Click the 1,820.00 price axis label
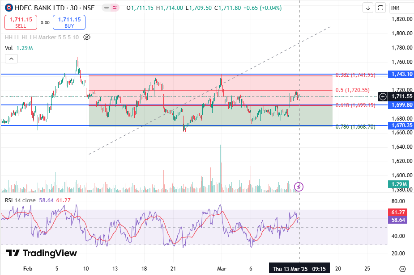Screen dimensions: 414x275 tap(401, 19)
